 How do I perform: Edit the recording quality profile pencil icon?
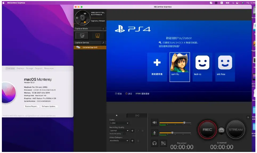pos(138,131)
